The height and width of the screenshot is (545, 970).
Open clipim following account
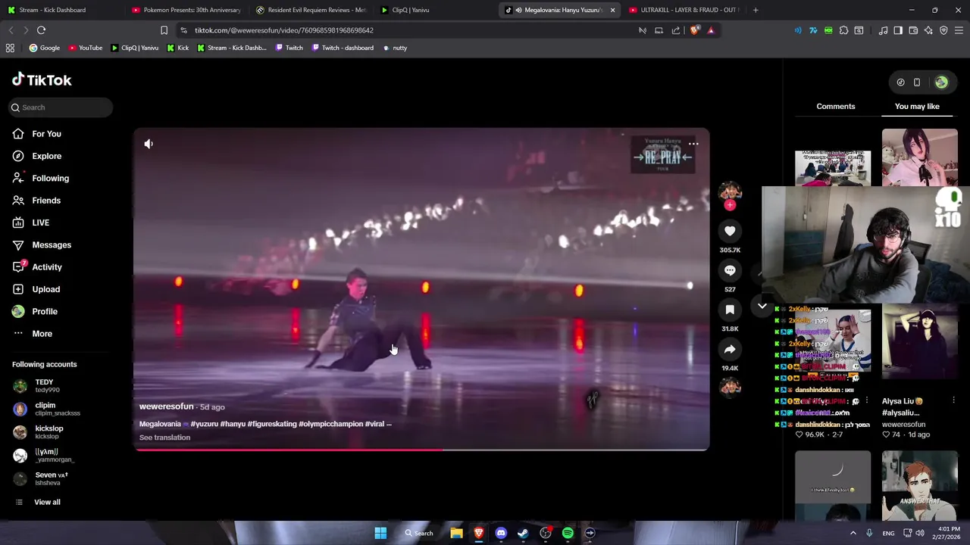tap(47, 409)
